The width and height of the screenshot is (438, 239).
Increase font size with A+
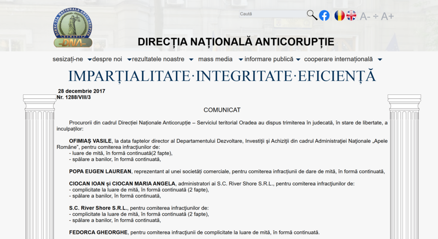(388, 17)
